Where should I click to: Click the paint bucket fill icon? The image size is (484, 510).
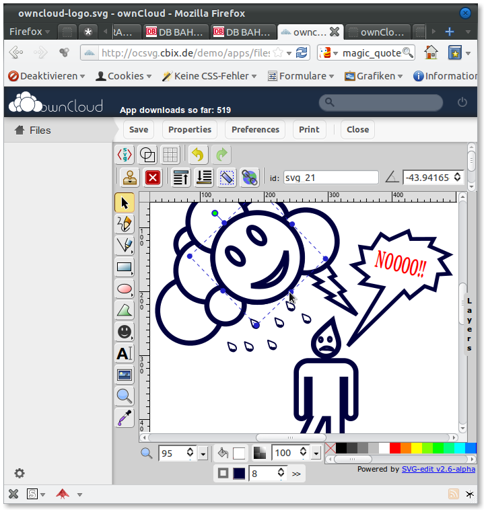click(x=223, y=453)
